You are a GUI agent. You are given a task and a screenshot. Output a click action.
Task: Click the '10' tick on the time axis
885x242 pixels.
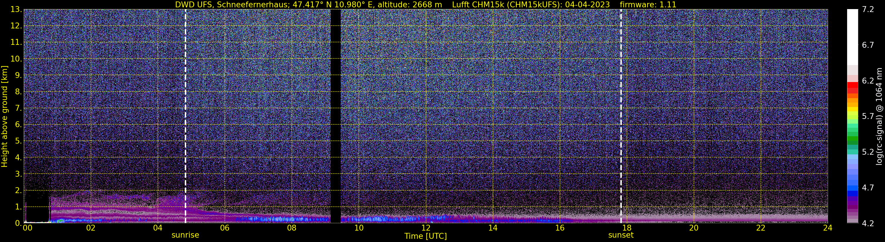359,228
